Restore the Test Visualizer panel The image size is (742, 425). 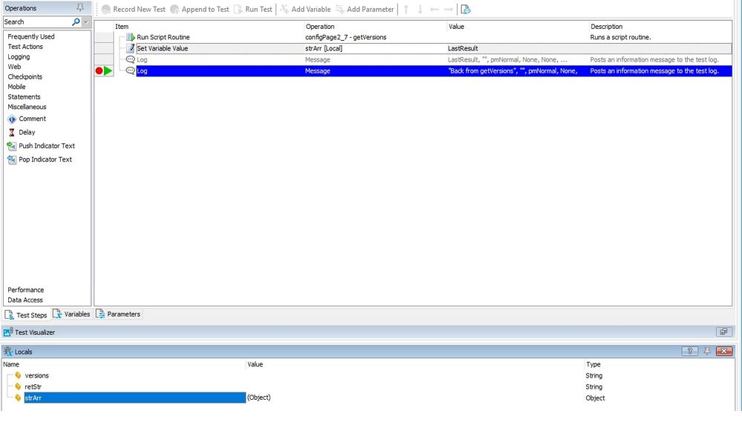(x=721, y=332)
